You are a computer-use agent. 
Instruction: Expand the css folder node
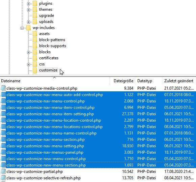[28, 64]
